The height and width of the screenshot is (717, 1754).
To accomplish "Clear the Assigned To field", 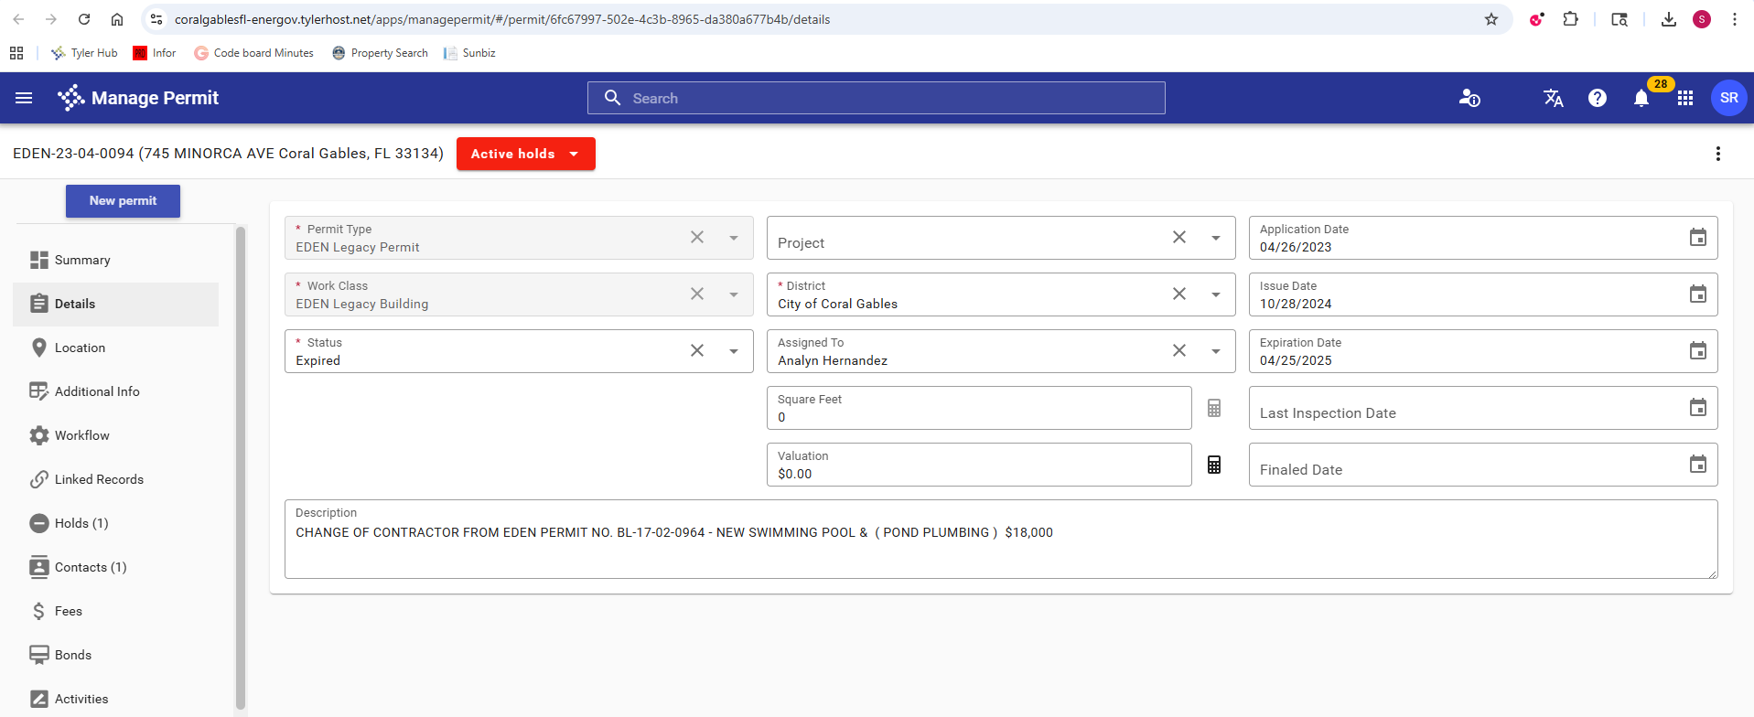I will point(1178,351).
